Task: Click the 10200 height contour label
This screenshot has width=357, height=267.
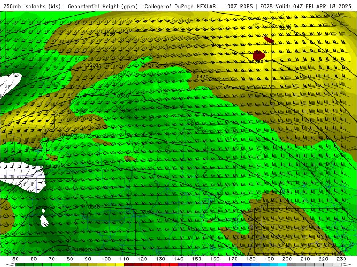Action: point(284,28)
